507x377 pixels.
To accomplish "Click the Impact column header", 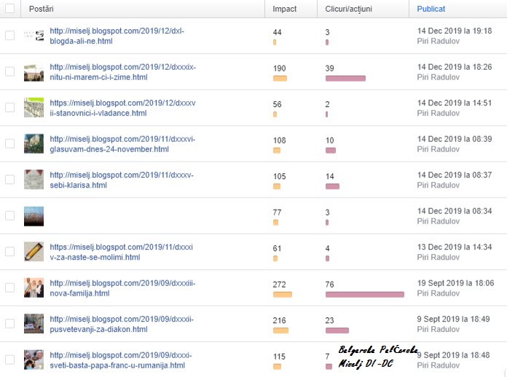I will 285,9.
